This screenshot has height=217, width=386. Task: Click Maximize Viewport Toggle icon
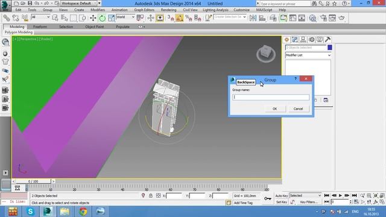tap(382, 202)
